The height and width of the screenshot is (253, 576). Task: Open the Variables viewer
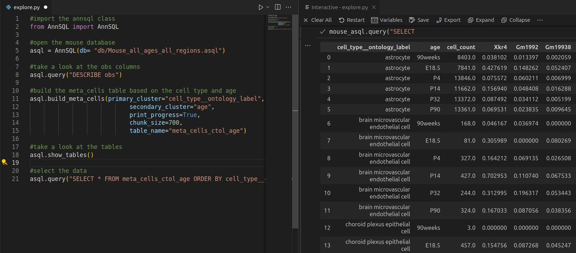coord(387,20)
